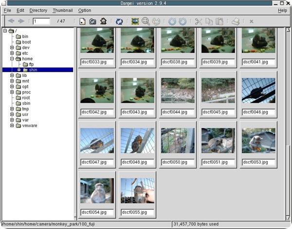Image resolution: width=292 pixels, height=229 pixels.
Task: Select the etc folder in tree
Action: [25, 53]
